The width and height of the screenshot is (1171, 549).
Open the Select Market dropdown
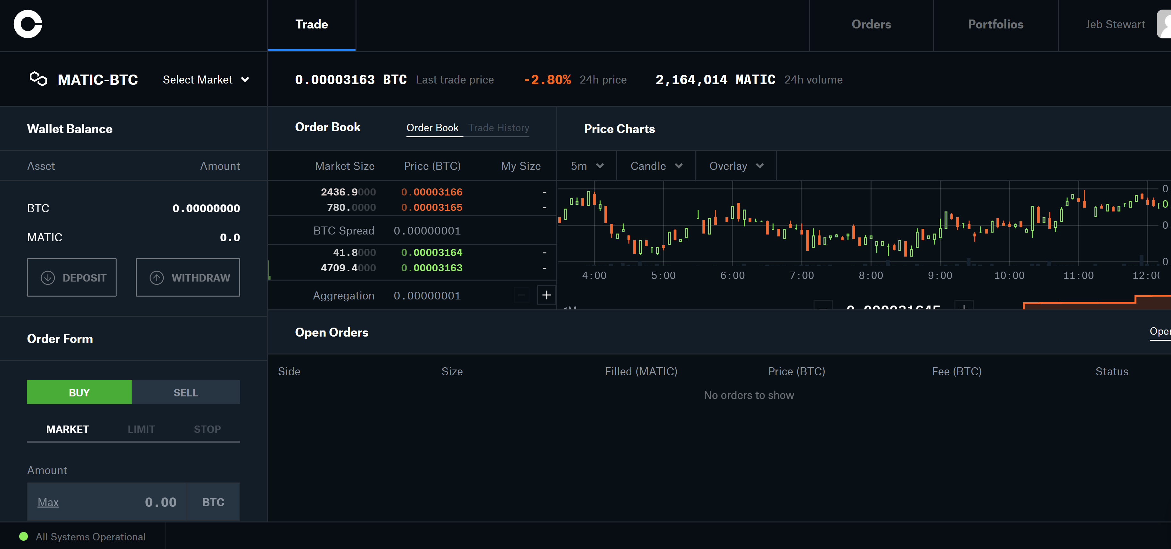(x=205, y=80)
